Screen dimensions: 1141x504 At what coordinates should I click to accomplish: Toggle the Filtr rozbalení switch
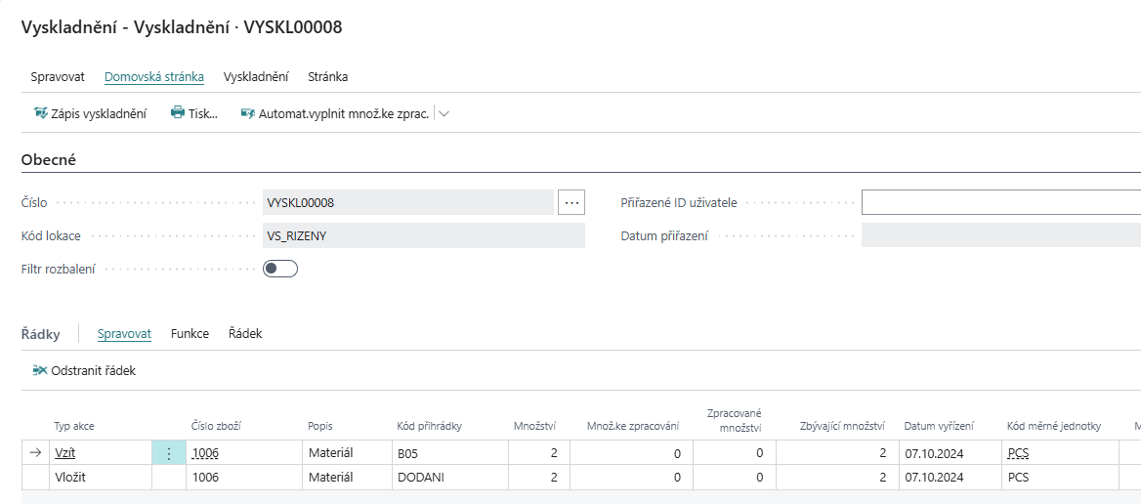click(x=280, y=269)
